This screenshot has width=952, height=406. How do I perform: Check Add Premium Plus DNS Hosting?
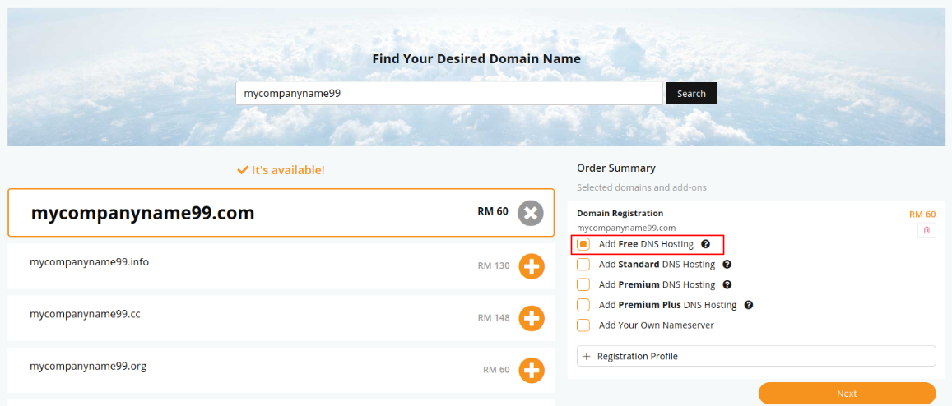tap(583, 305)
